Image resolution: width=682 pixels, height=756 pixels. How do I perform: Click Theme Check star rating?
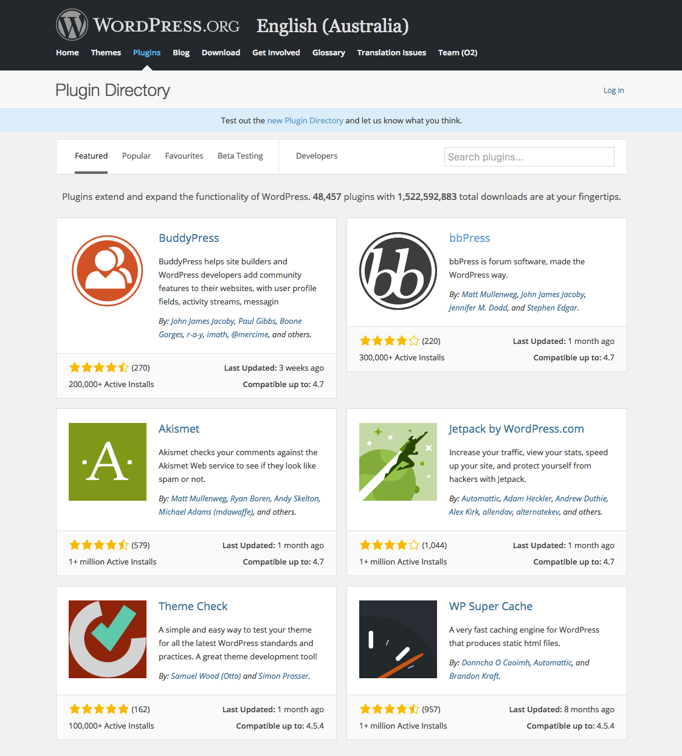pos(99,709)
